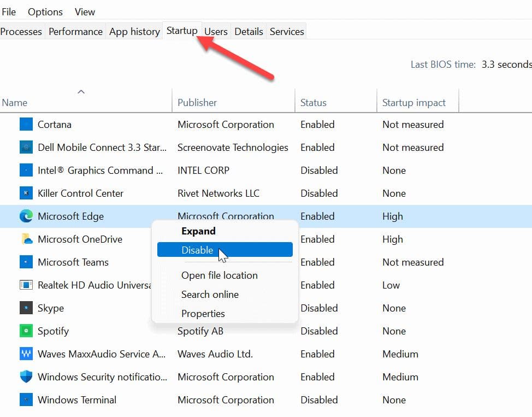Select the Waves MaxxAudio icon
Screen dimensions: 532x417
(26, 354)
